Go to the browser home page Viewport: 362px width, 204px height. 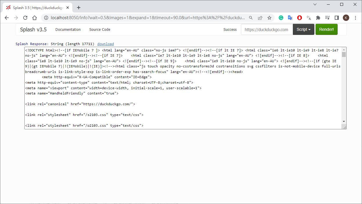[35, 18]
